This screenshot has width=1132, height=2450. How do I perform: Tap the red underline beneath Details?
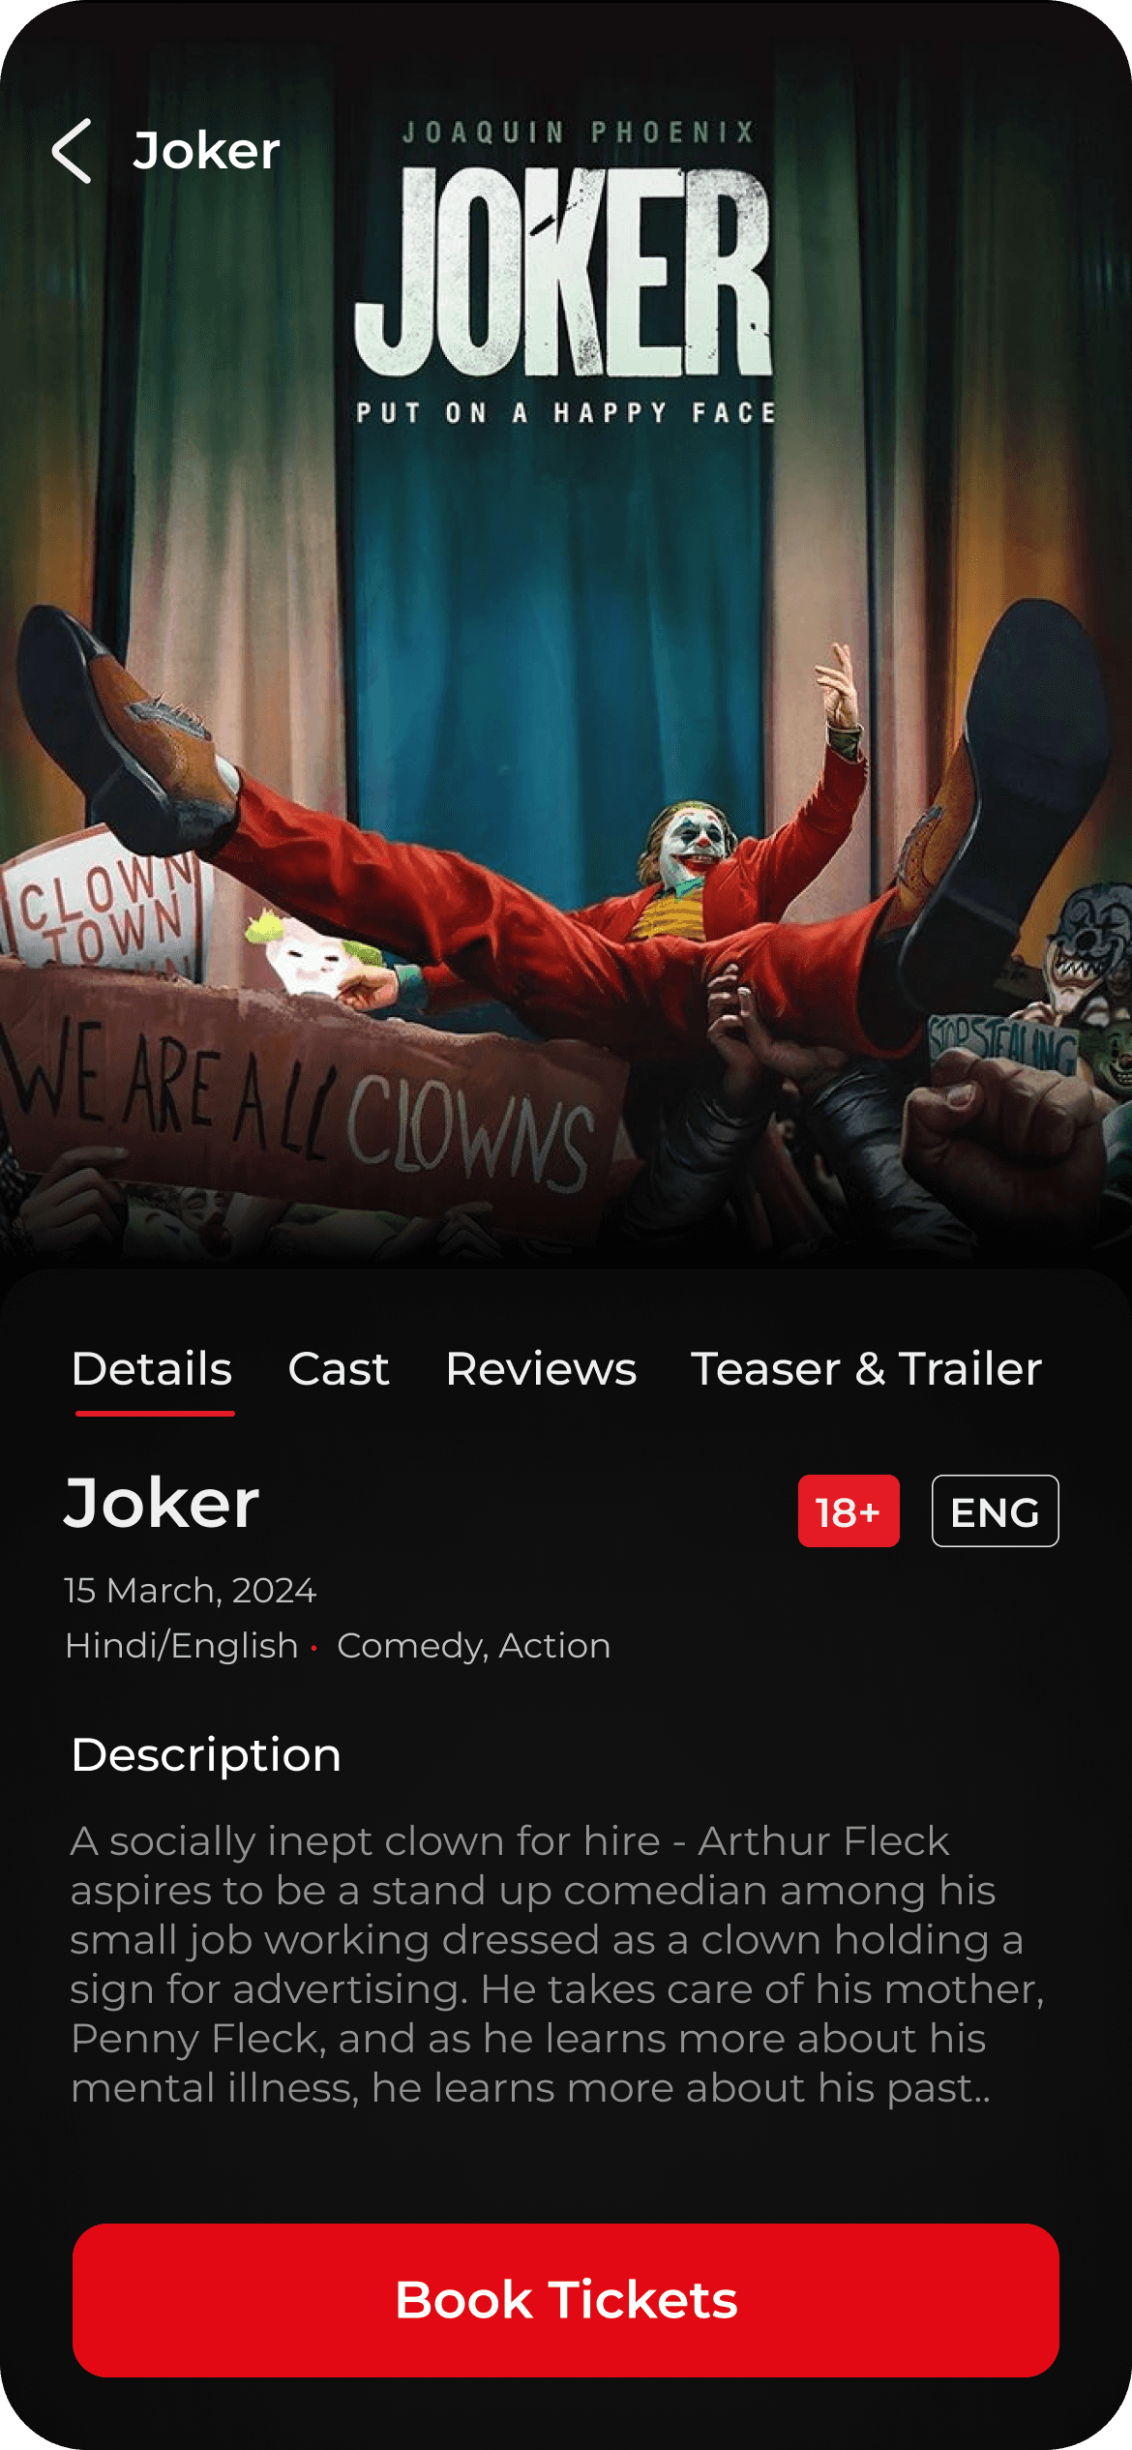coord(155,1414)
